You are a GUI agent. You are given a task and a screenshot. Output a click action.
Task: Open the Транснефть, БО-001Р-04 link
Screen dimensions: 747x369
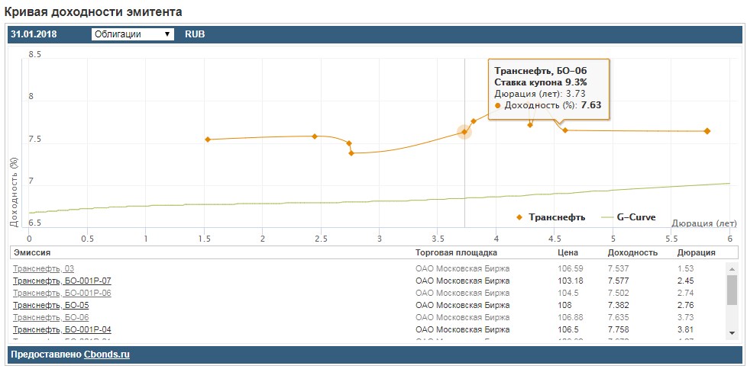[62, 329]
